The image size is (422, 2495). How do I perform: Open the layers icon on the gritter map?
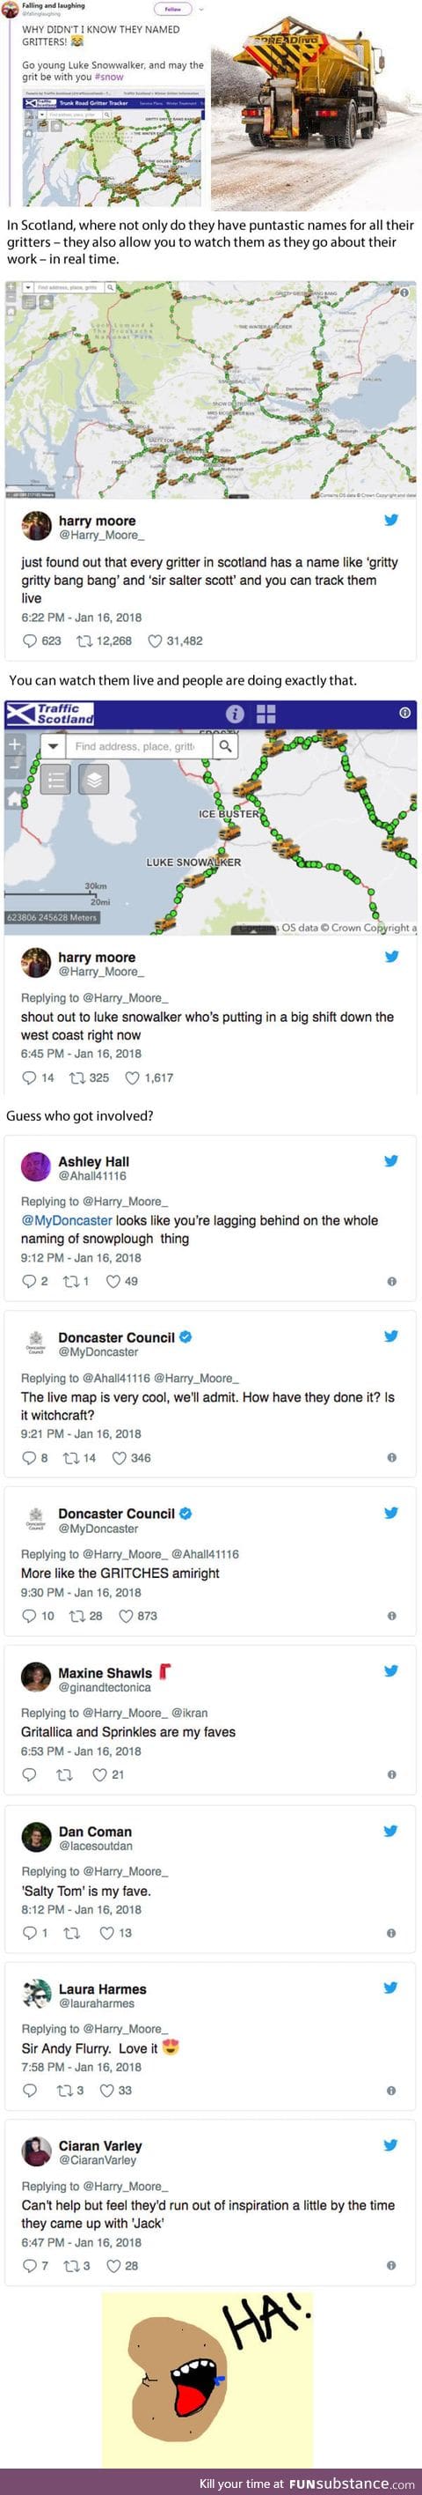(92, 778)
